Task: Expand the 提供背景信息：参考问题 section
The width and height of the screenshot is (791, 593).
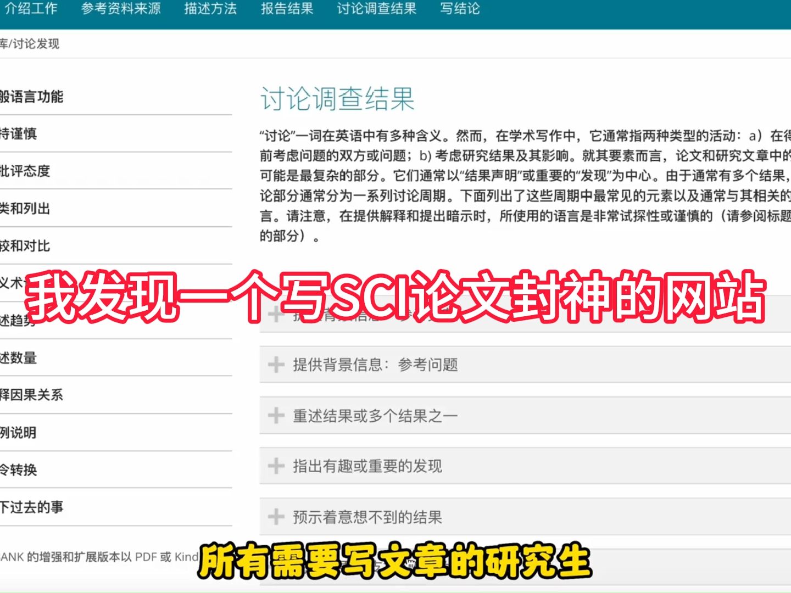Action: pos(525,365)
